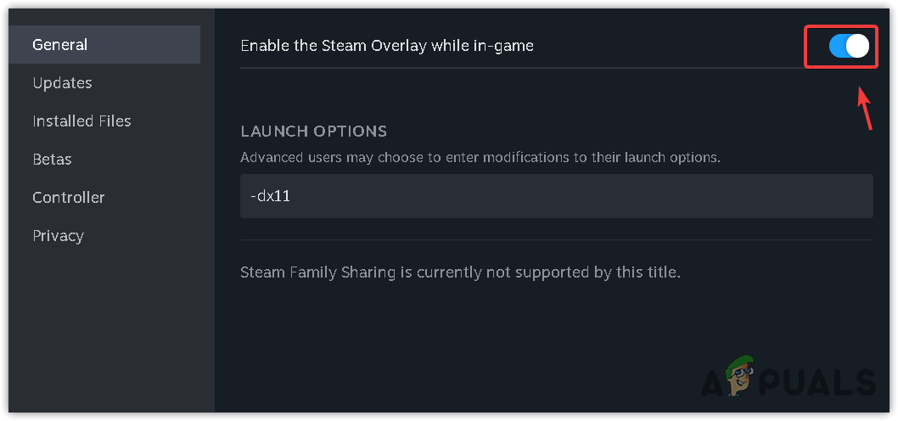Click the launch options text field

tap(556, 196)
